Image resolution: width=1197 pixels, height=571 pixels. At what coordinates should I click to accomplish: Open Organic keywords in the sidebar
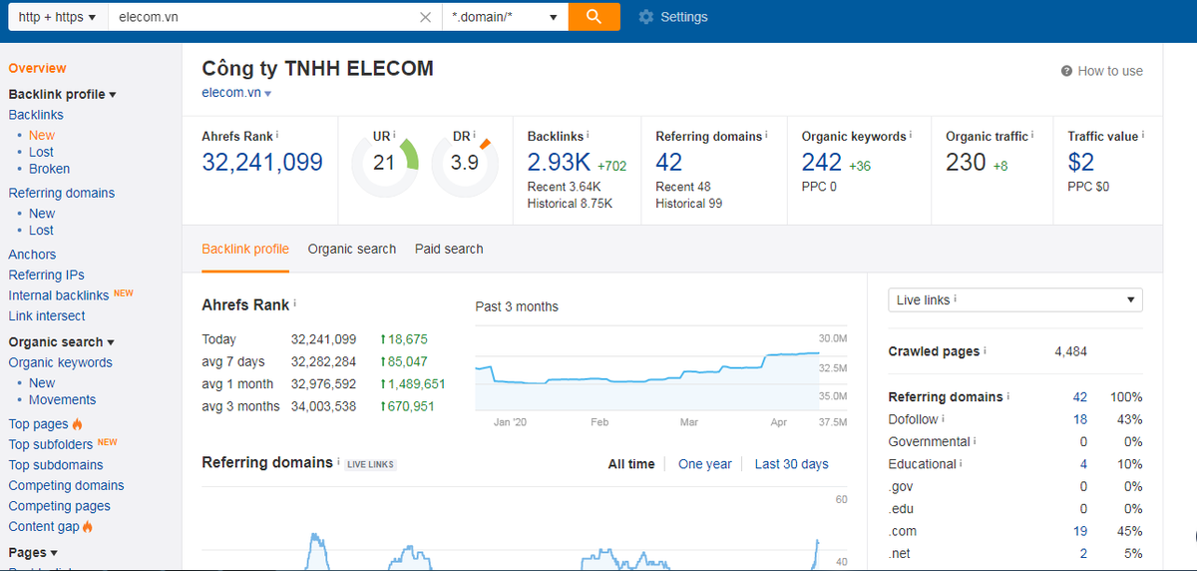[x=61, y=362]
